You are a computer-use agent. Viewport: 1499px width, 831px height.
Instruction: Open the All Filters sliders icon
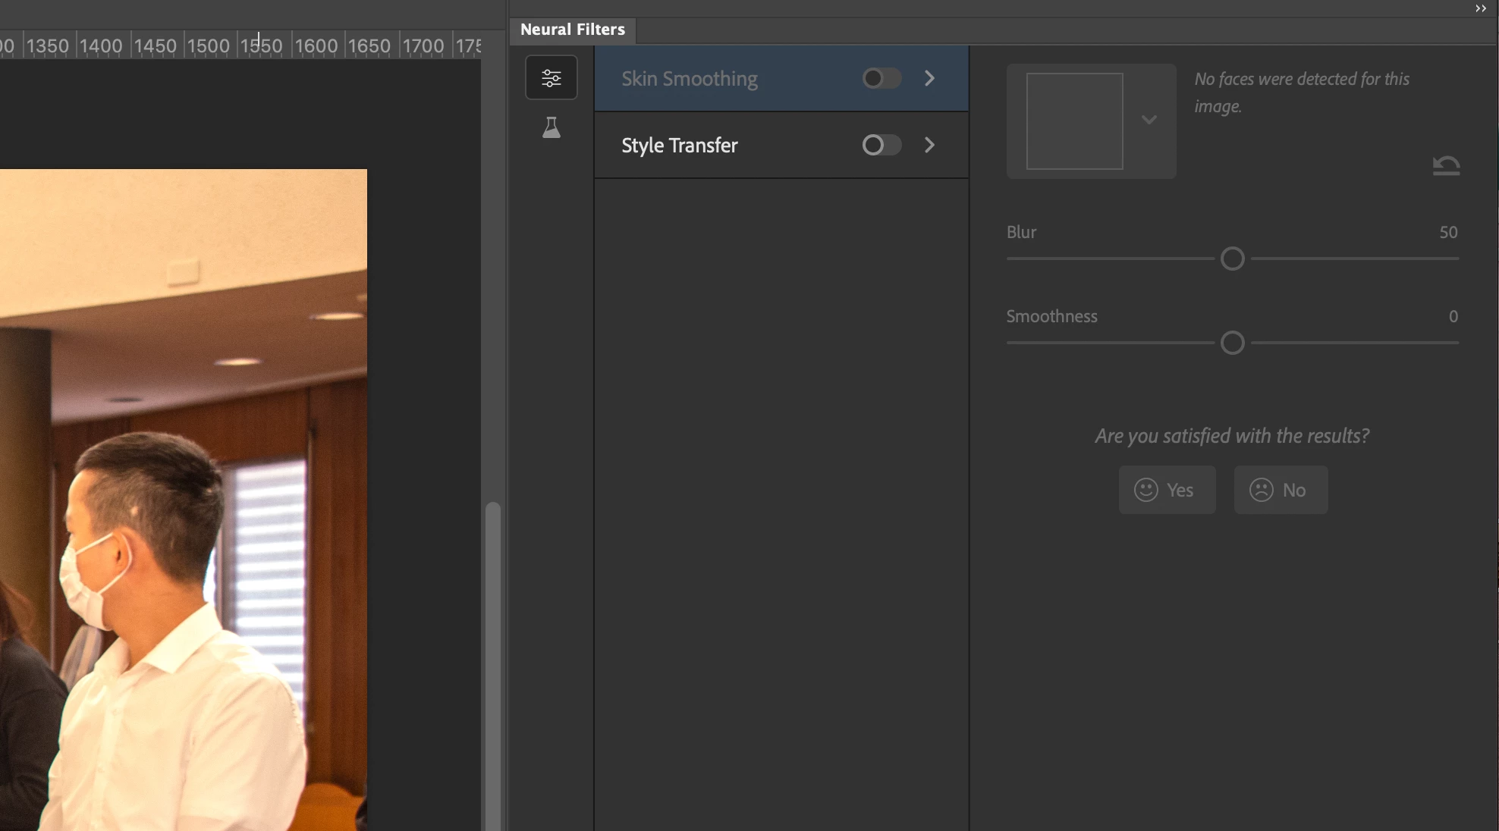click(552, 77)
